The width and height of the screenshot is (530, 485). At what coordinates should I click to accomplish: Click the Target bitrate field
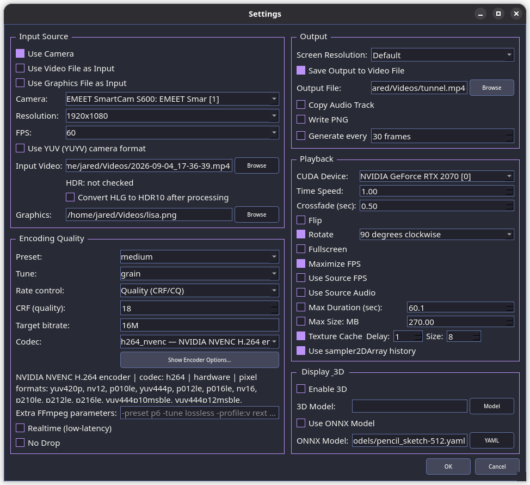coord(199,325)
